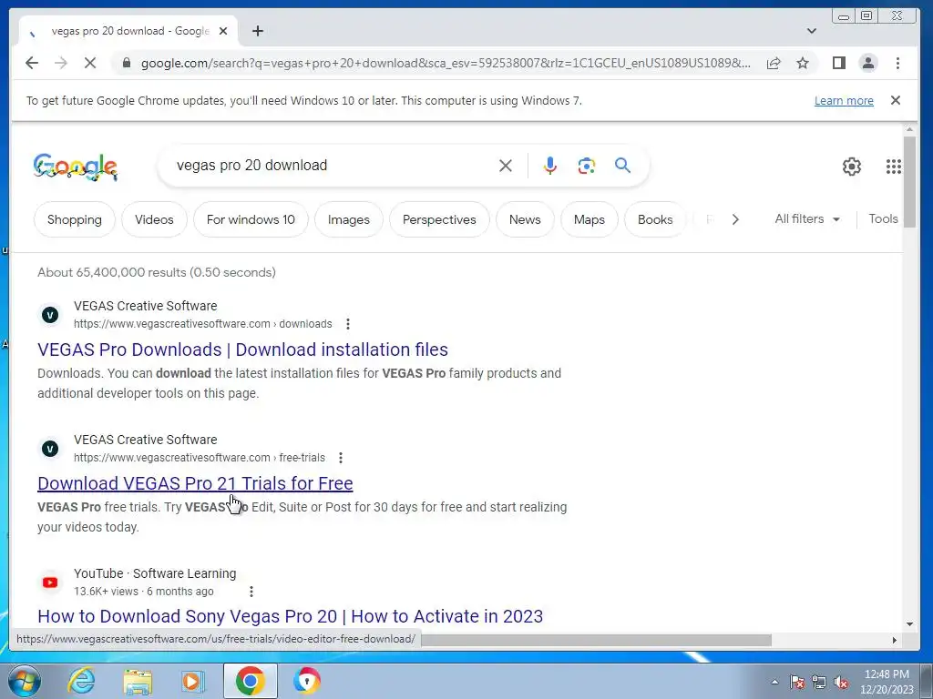Bookmark this tab with the star
Viewport: 933px width, 699px height.
[x=803, y=63]
